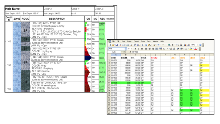
Task: Toggle Bold formatting
Action: tap(134, 49)
